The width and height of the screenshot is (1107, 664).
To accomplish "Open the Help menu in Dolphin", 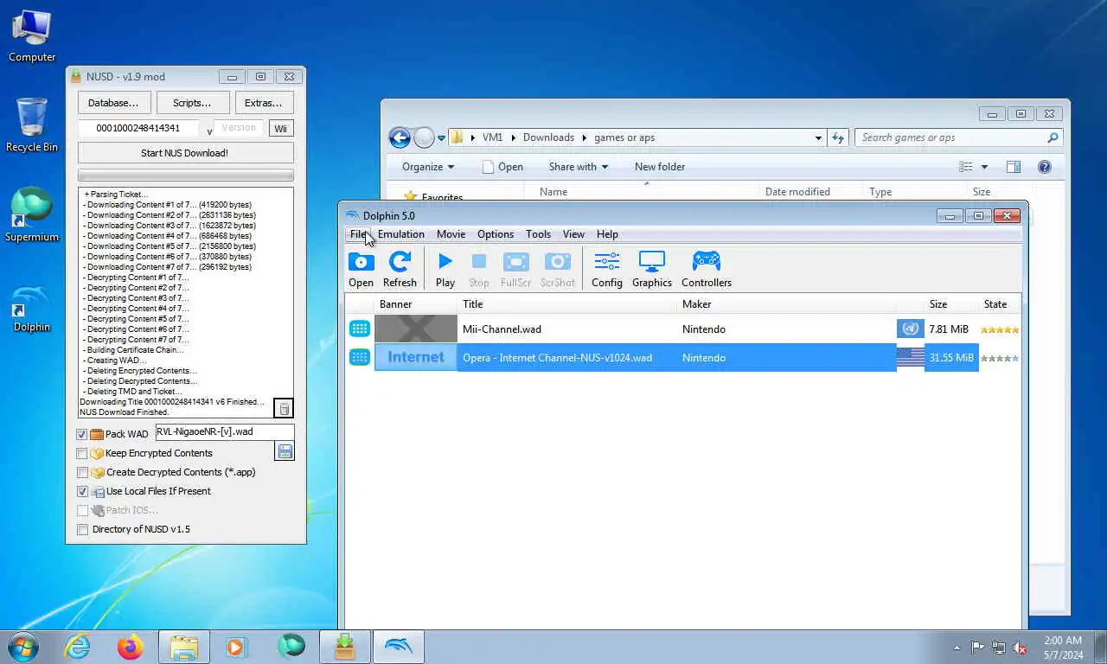I will [x=607, y=234].
